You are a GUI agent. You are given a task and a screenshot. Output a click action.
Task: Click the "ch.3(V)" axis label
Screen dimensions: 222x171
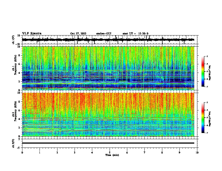[13, 143]
